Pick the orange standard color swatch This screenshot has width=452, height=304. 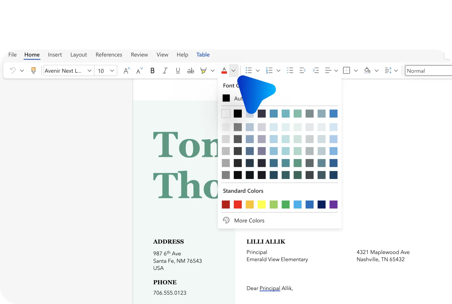click(250, 204)
